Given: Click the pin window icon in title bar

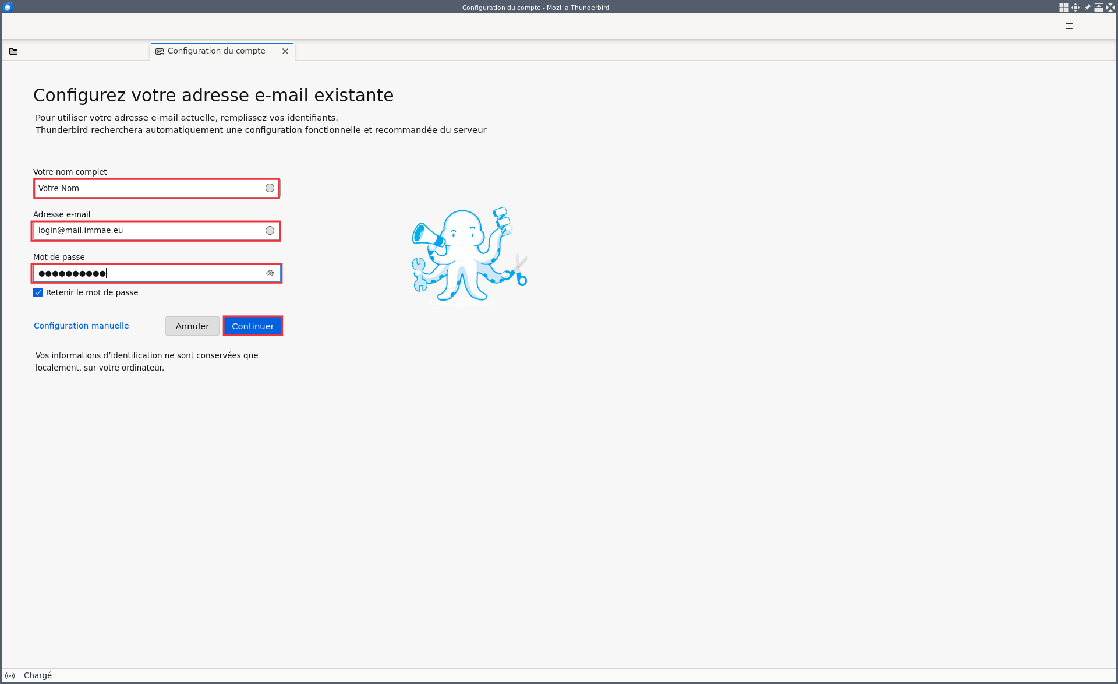Looking at the screenshot, I should (x=1087, y=8).
